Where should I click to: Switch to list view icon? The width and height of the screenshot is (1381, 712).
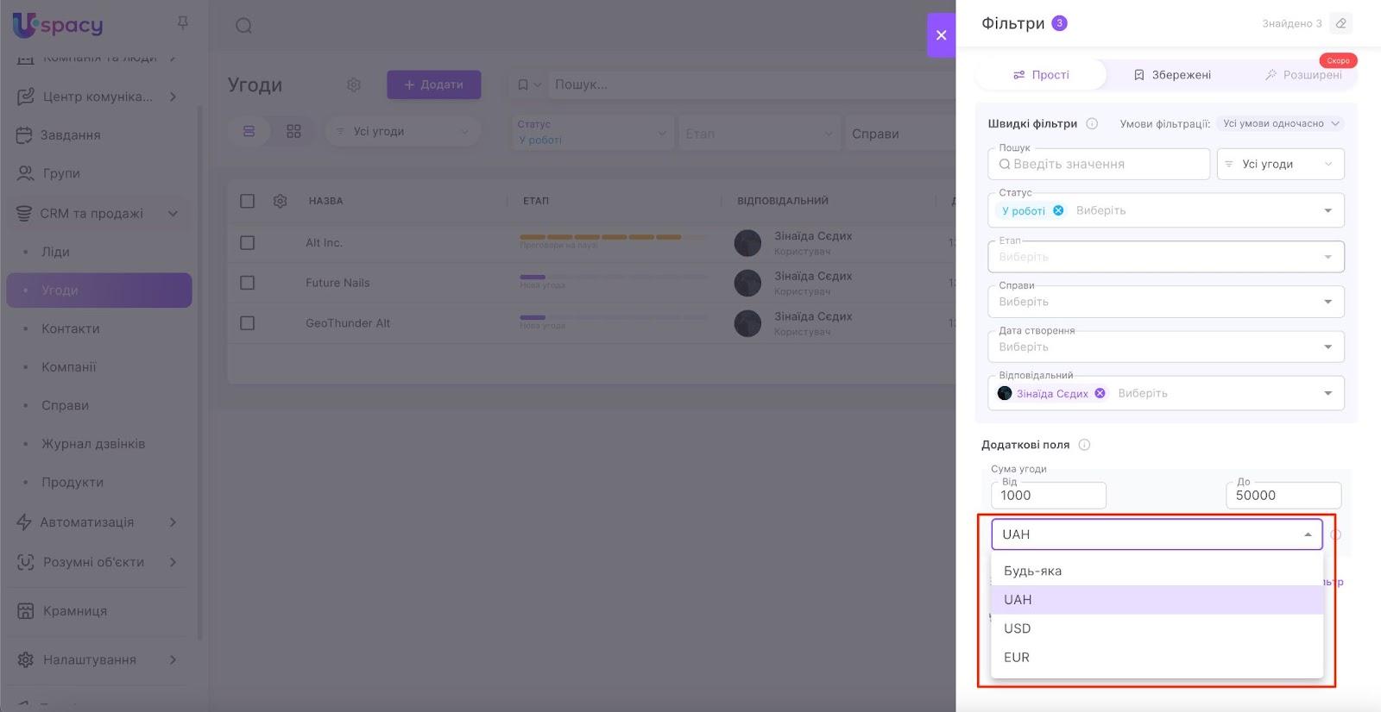(x=249, y=131)
